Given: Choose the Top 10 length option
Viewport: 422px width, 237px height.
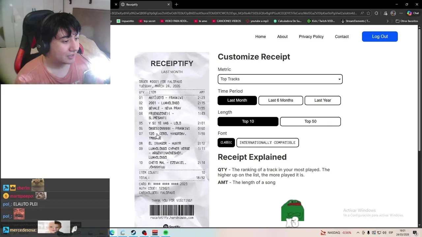Looking at the screenshot, I should [x=248, y=121].
